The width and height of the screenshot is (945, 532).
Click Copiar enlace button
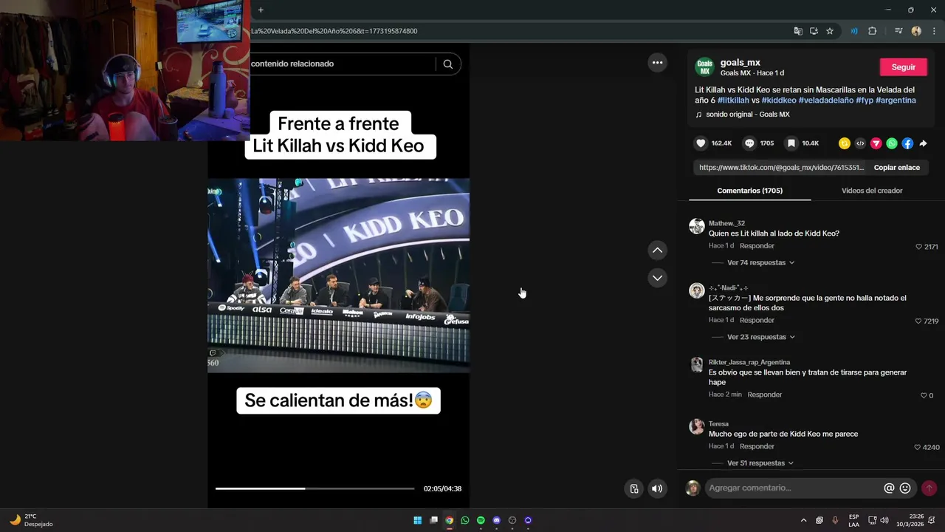[896, 168]
